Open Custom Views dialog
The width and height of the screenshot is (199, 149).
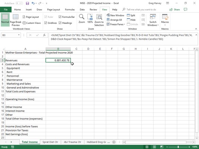click(x=32, y=23)
